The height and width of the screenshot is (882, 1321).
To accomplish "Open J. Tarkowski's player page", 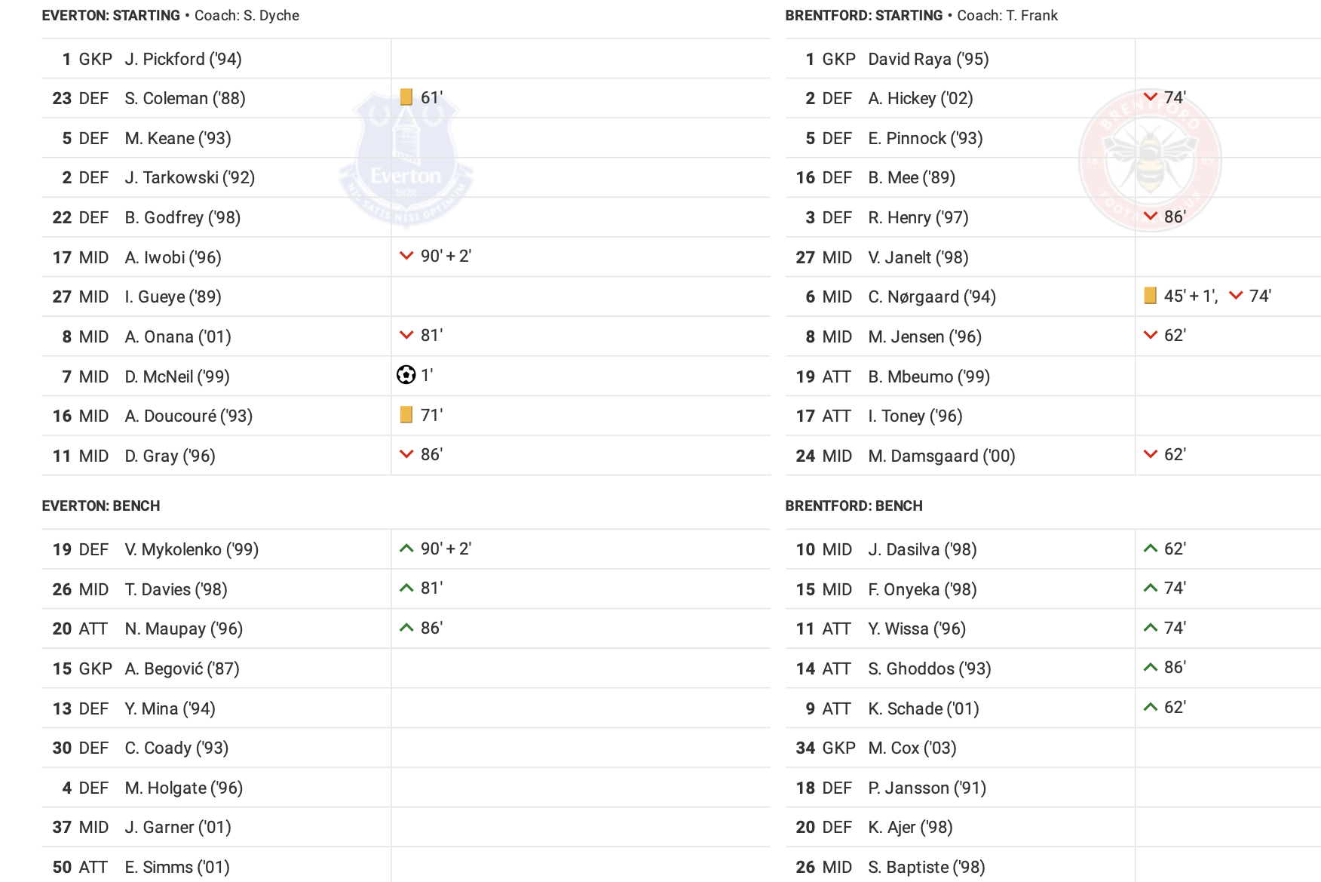I will [190, 177].
